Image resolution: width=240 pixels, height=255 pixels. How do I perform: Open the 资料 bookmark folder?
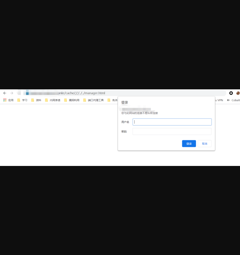pos(36,100)
